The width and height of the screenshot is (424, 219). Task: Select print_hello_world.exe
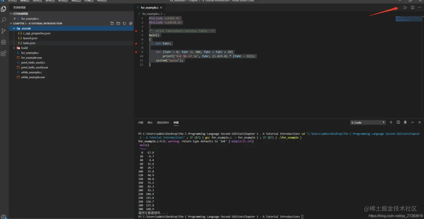coord(35,67)
